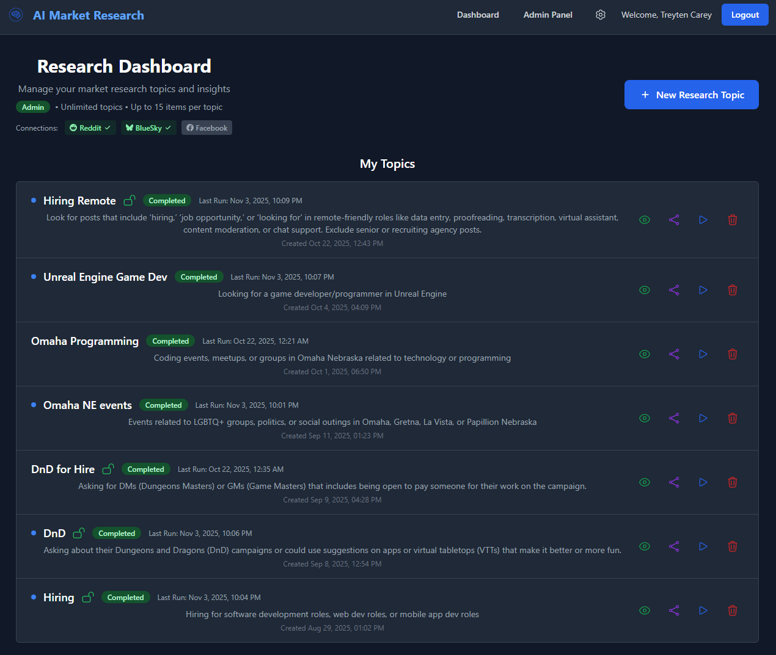Connect the Facebook connection badge
Screen dimensions: 776x655
(207, 128)
